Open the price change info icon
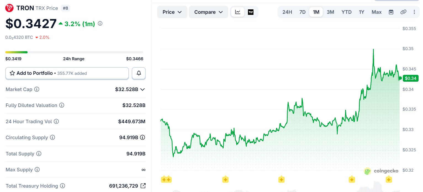The height and width of the screenshot is (192, 423). pyautogui.click(x=100, y=24)
